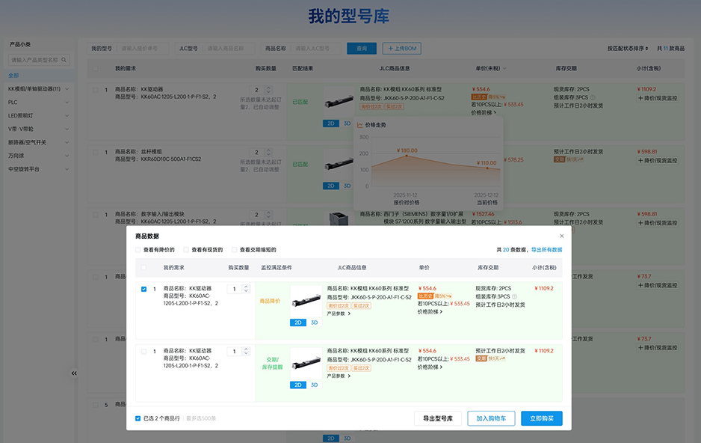Close the 商品数据 dialog

562,236
